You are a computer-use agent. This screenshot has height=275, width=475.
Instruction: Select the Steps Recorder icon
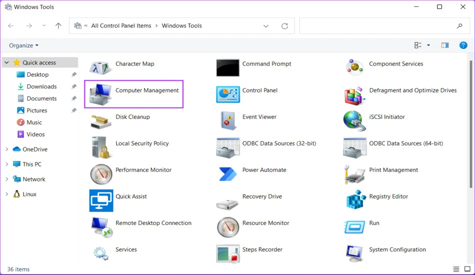pos(228,253)
